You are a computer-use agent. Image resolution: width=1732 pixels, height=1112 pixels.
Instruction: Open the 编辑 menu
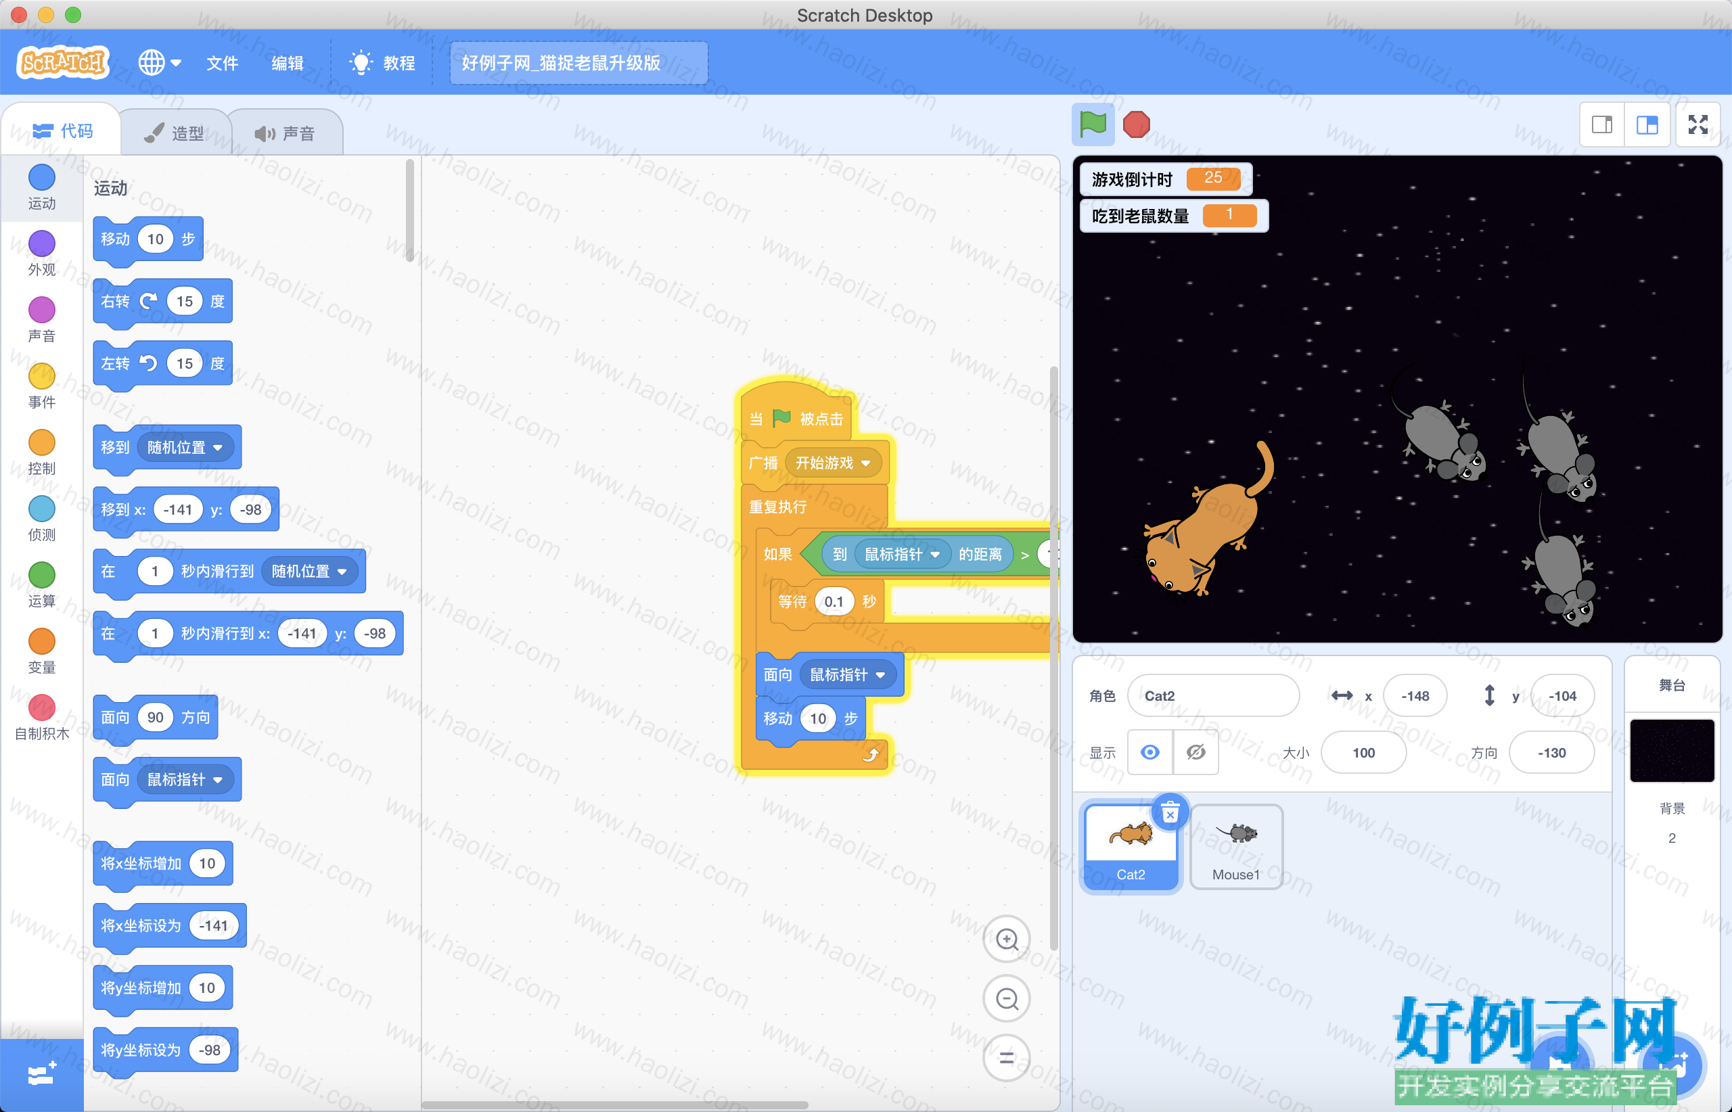pyautogui.click(x=287, y=64)
